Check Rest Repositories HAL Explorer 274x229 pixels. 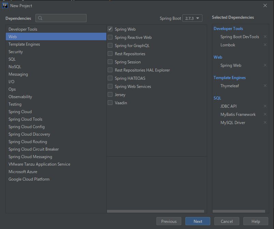tap(110, 70)
